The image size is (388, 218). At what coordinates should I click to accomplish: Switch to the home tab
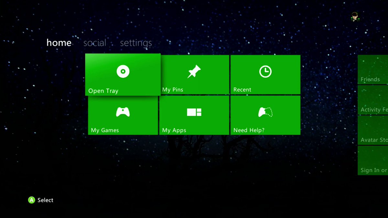pyautogui.click(x=59, y=43)
